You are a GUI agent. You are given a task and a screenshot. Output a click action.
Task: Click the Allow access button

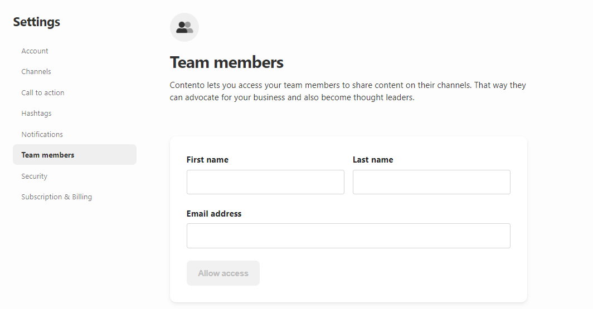[x=223, y=273]
